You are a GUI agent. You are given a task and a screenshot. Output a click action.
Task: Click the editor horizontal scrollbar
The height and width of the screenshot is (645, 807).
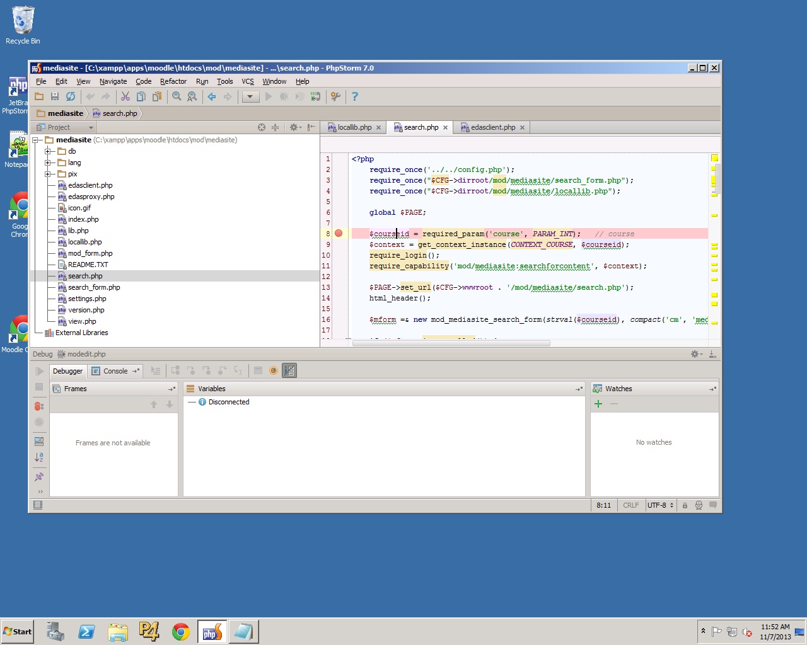click(451, 343)
